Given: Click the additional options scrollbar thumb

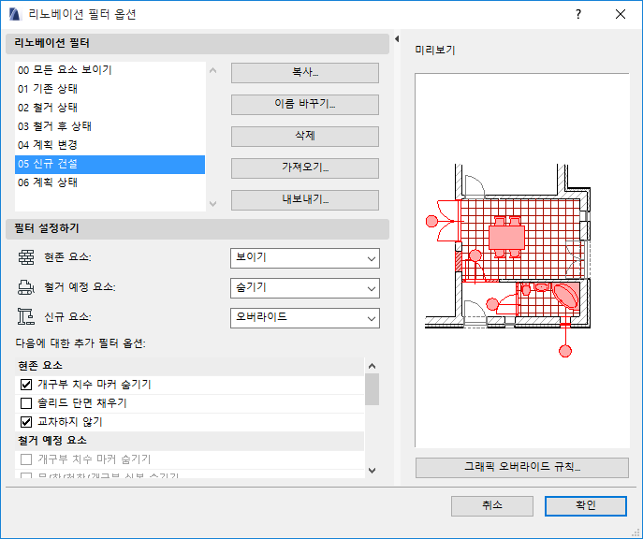Looking at the screenshot, I should point(372,389).
